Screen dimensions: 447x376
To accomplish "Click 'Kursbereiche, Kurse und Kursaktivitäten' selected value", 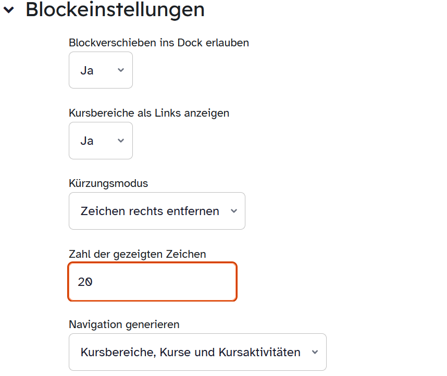I will (x=190, y=352).
